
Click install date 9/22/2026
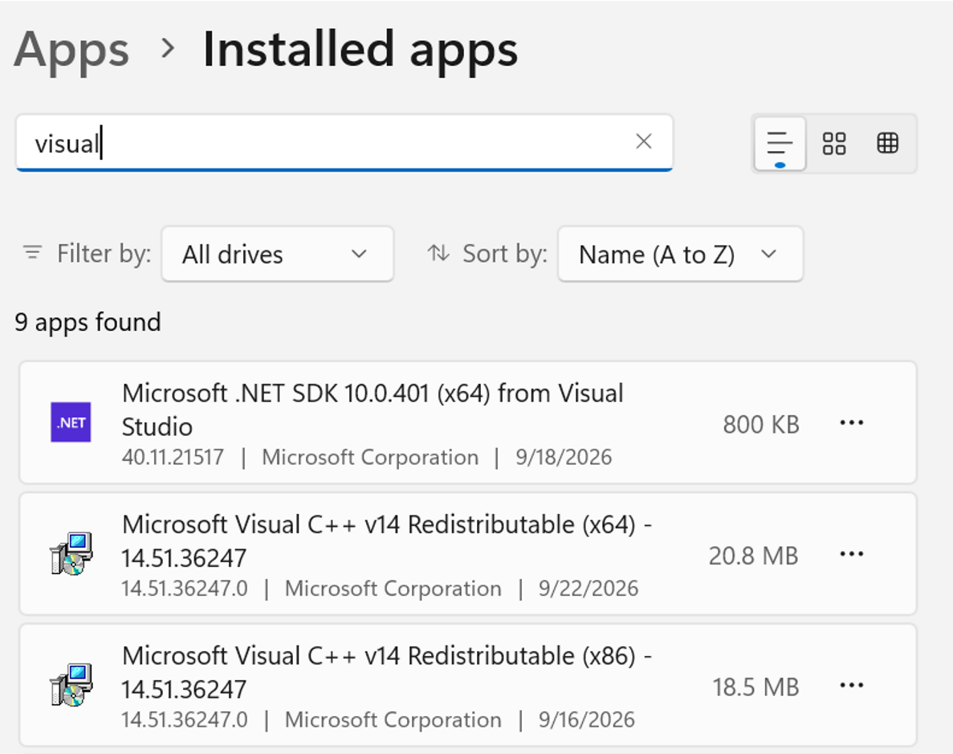click(x=588, y=589)
